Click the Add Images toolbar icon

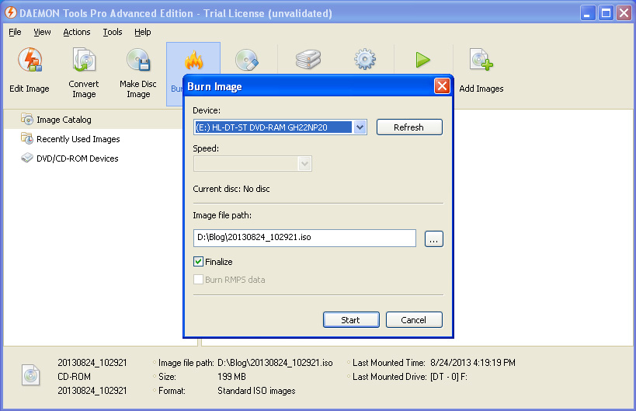tap(481, 60)
